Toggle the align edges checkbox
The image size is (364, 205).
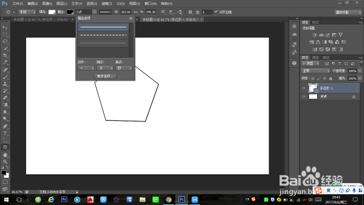point(216,12)
